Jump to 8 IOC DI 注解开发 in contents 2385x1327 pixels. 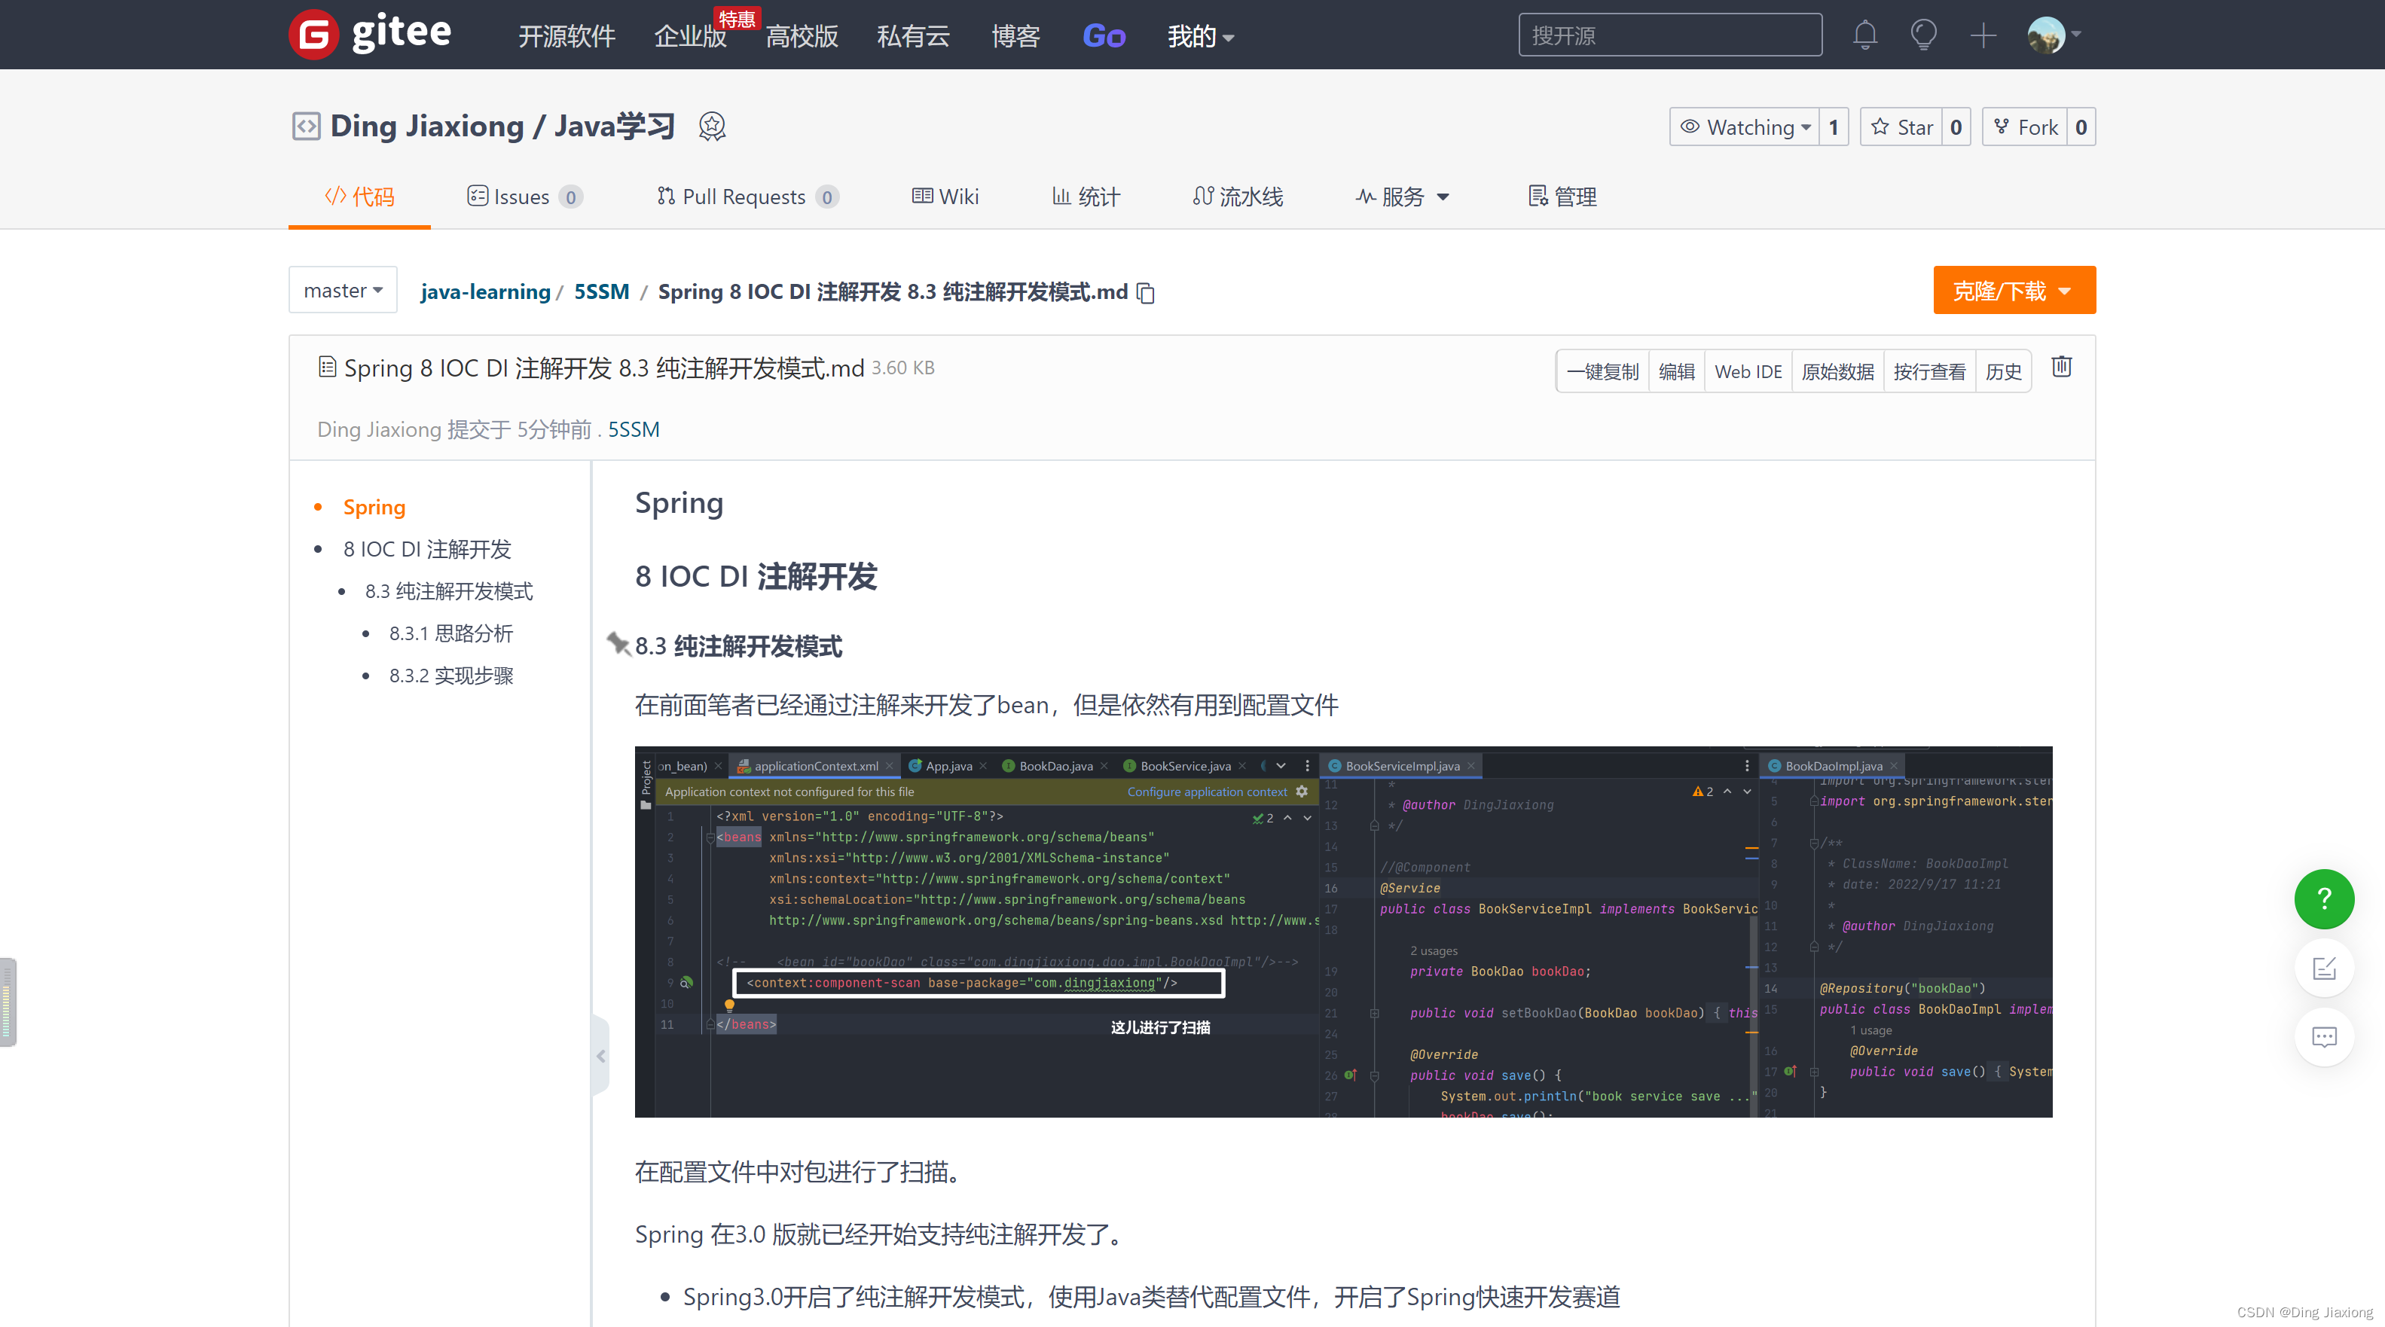click(427, 549)
